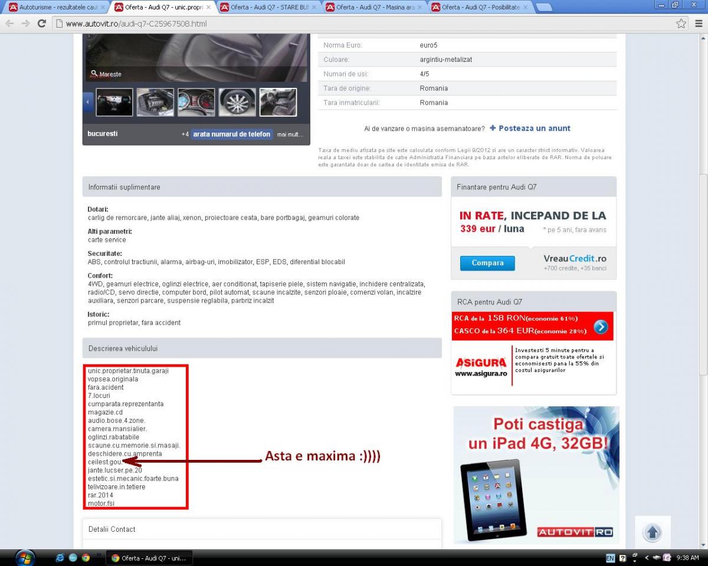Click the blue Compara button
Screen dimensions: 708x566
coord(487,263)
